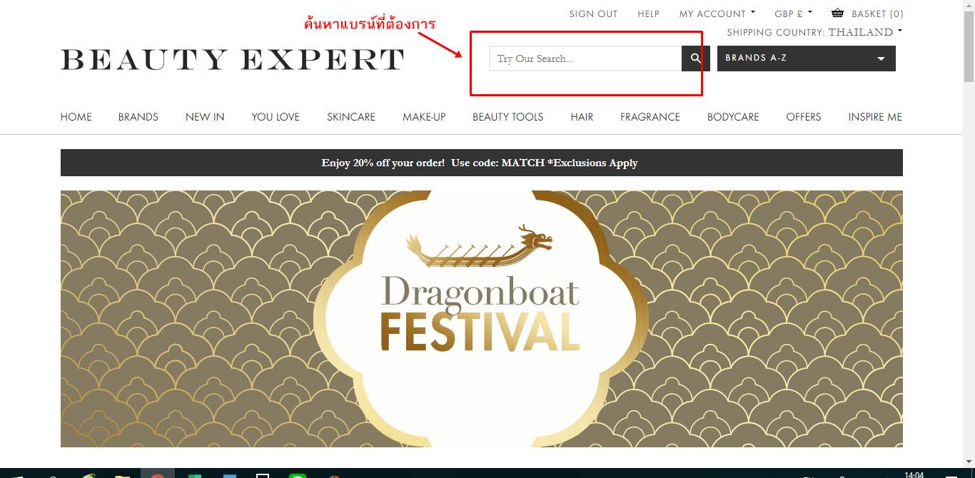Click into the Try Our Search field
Screen dimensions: 975x478
tap(585, 59)
